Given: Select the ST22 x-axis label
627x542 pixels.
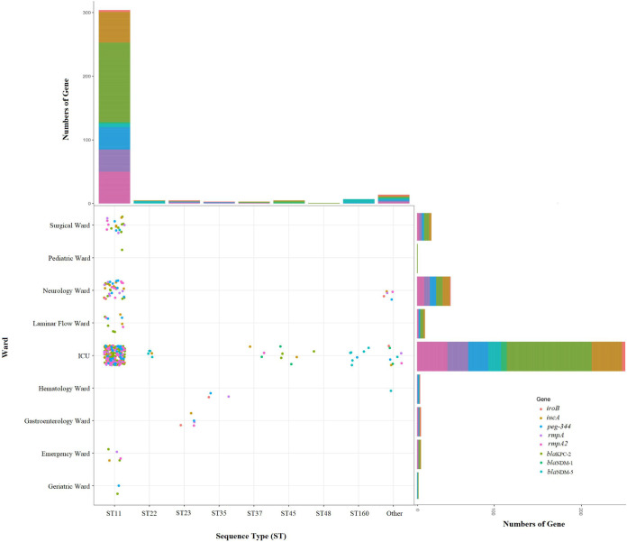Looking at the screenshot, I should click(150, 513).
